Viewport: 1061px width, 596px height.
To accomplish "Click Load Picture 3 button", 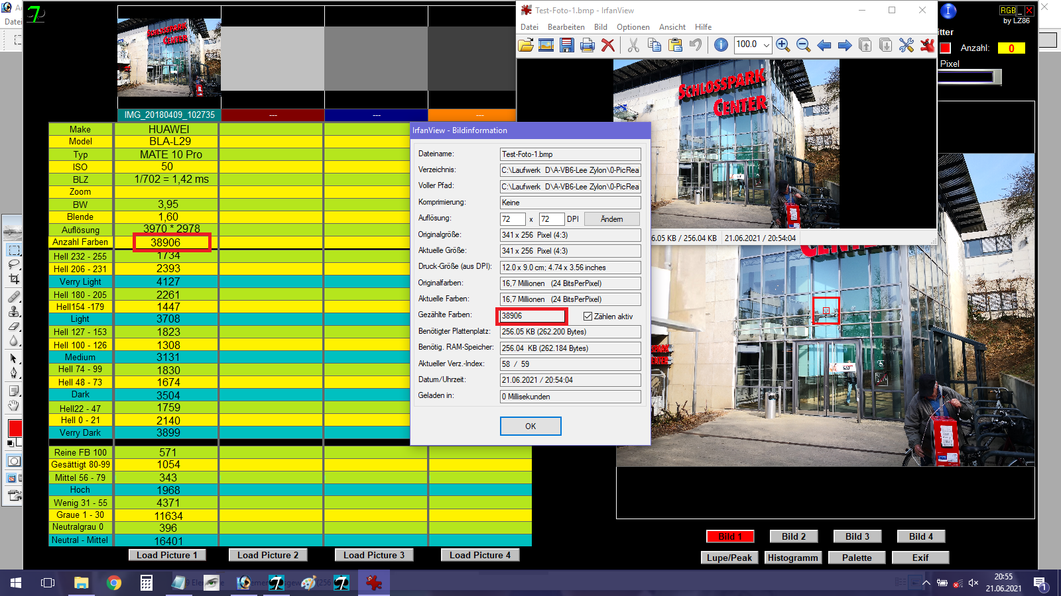I will tap(374, 555).
